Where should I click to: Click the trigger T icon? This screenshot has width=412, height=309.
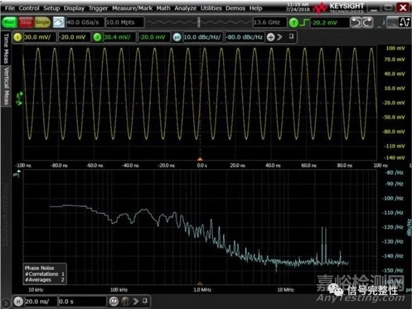[x=293, y=22]
